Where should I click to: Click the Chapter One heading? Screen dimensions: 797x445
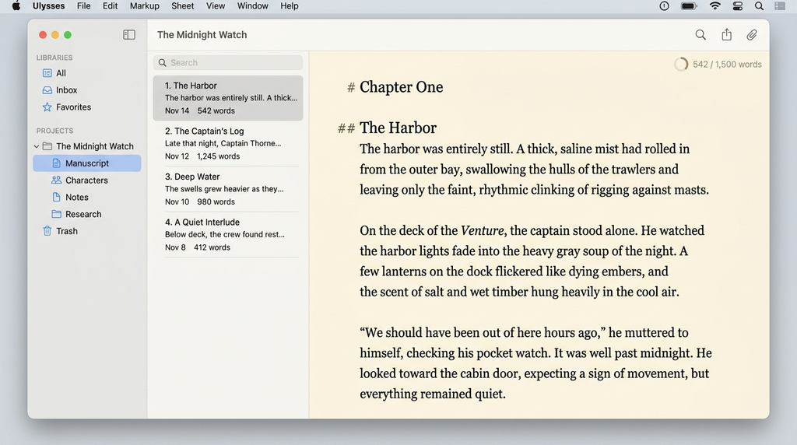pyautogui.click(x=401, y=87)
